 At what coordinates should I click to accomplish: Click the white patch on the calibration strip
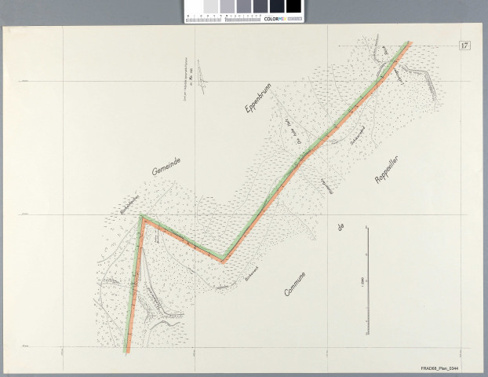pyautogui.click(x=193, y=7)
